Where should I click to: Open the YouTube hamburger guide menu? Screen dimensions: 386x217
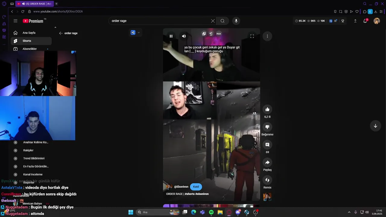(x=15, y=21)
